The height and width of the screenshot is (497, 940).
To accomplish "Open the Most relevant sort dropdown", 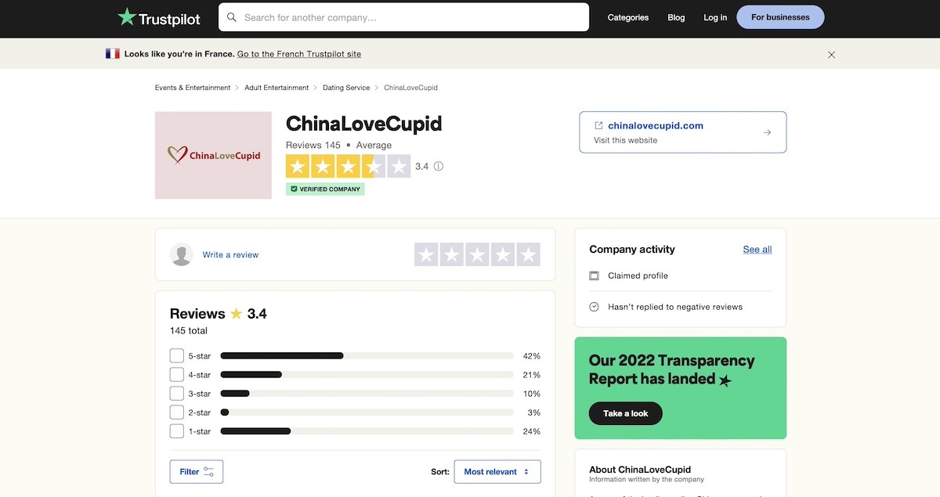I will [497, 471].
